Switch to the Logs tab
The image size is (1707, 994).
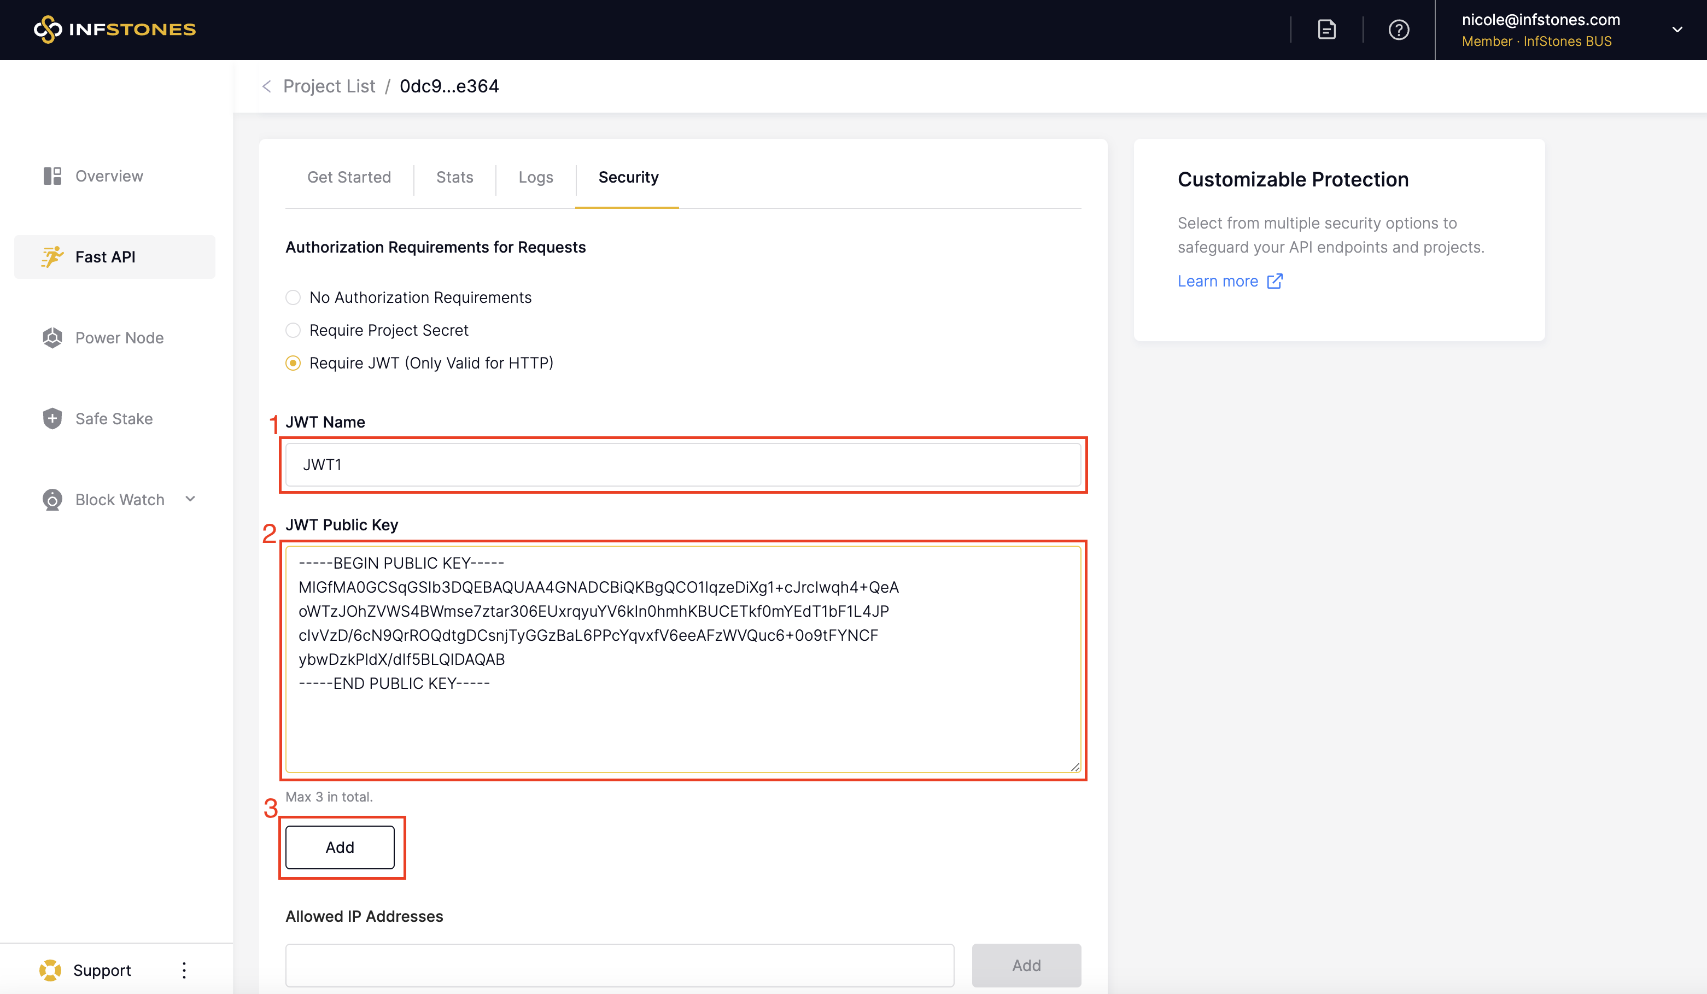[535, 177]
